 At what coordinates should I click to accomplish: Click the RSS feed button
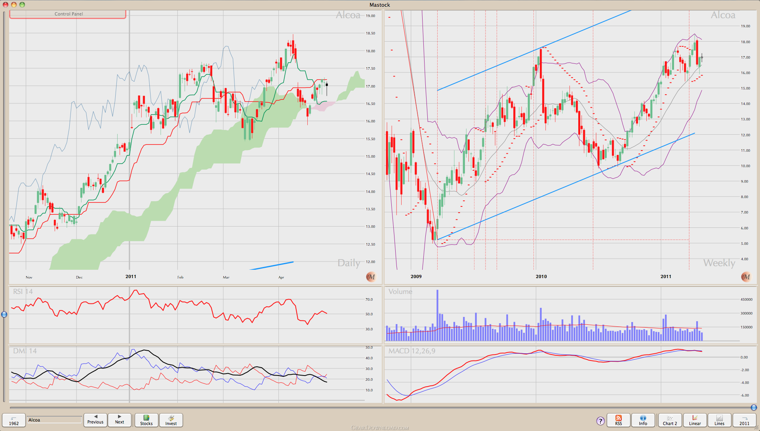[x=618, y=420]
